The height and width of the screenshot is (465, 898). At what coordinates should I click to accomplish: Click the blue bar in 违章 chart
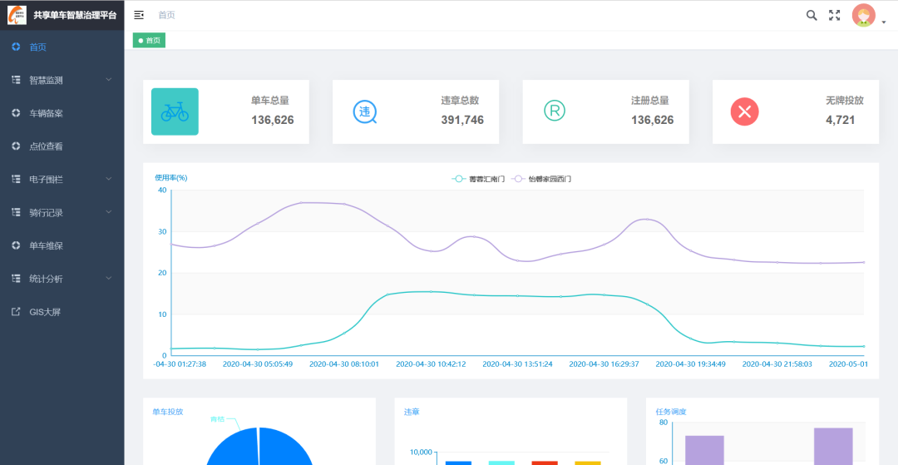[x=458, y=463]
